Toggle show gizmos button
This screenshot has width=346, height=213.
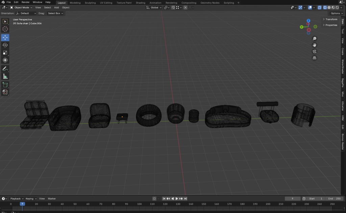pyautogui.click(x=300, y=7)
